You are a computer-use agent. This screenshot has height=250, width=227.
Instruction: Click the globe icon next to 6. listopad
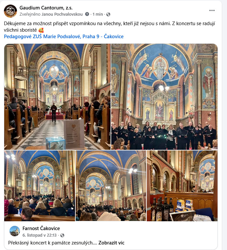point(62,235)
